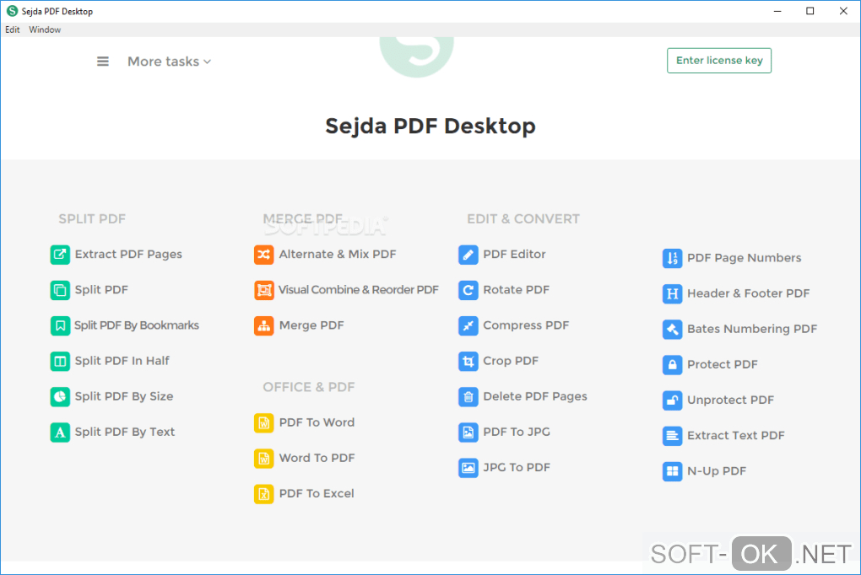The image size is (861, 575).
Task: Open the Edit menu
Action: coord(13,30)
